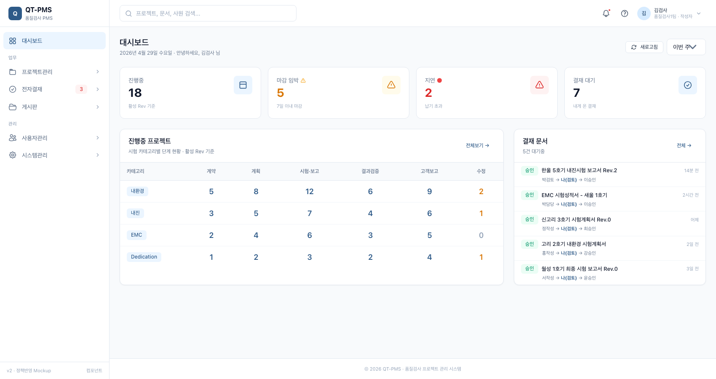Open the notifications bell icon
716x379 pixels.
coord(606,13)
